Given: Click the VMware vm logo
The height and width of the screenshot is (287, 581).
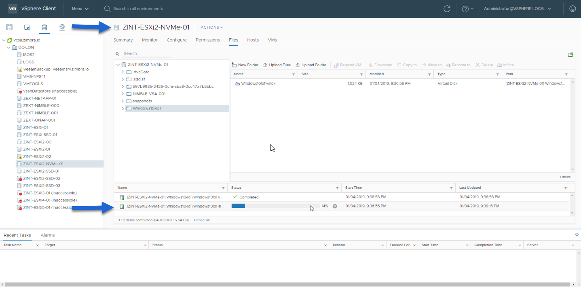Looking at the screenshot, I should pyautogui.click(x=13, y=8).
